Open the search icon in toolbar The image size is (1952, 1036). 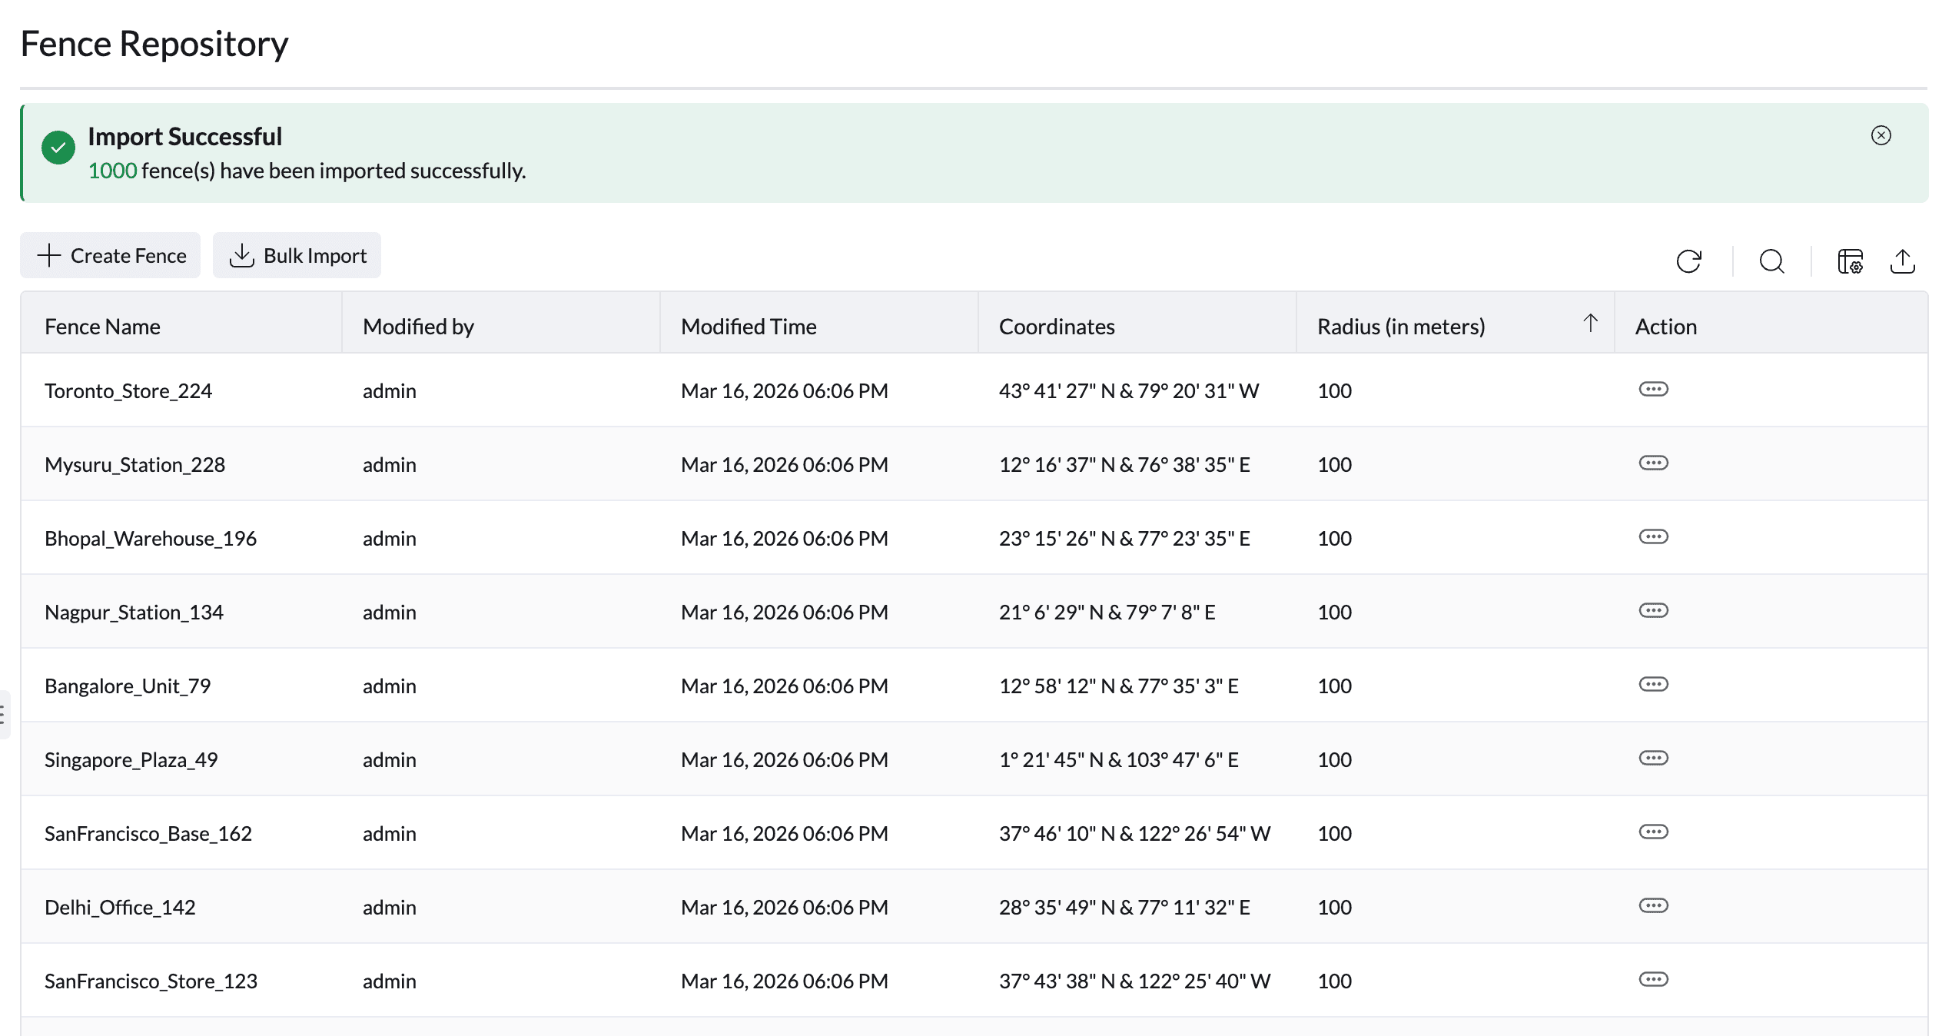(x=1771, y=261)
